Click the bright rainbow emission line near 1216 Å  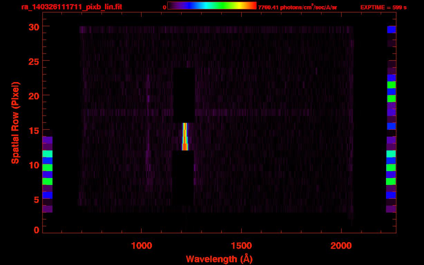[x=185, y=137]
